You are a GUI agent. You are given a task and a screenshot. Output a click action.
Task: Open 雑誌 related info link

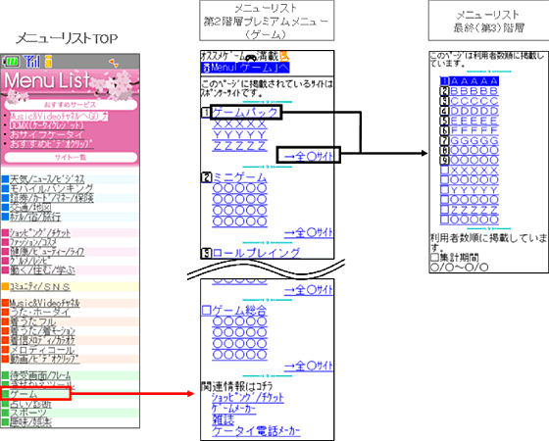224,419
